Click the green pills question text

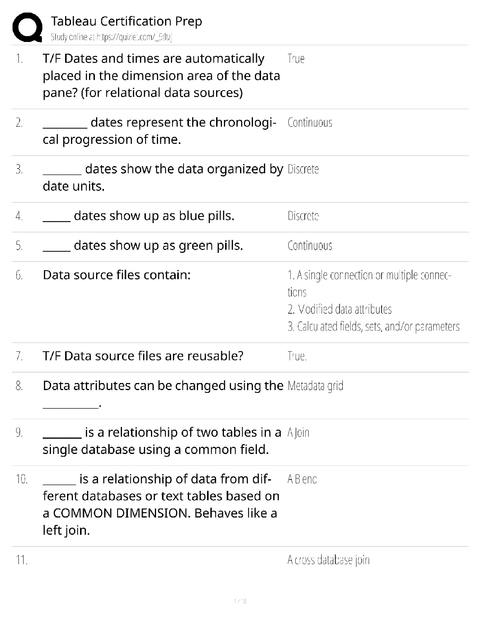[x=143, y=246]
